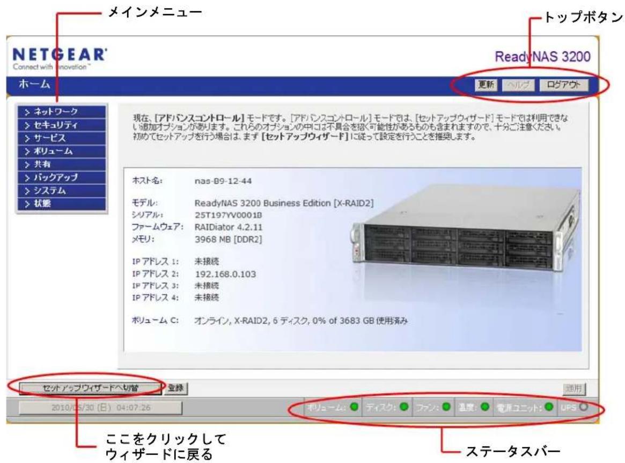Click the ファン status indicator light
Viewport: 625px width, 463px height.
click(446, 407)
